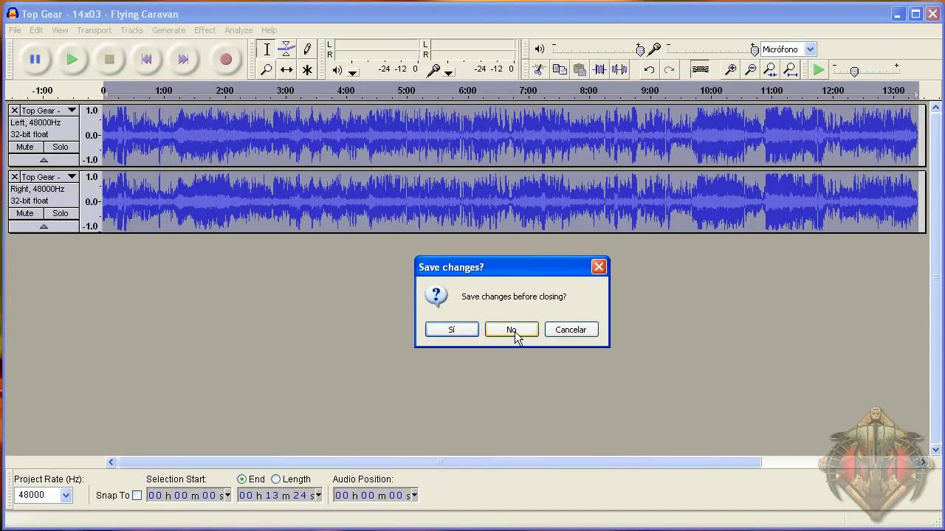Image resolution: width=945 pixels, height=531 pixels.
Task: Select the Time Shift tool
Action: pos(286,69)
